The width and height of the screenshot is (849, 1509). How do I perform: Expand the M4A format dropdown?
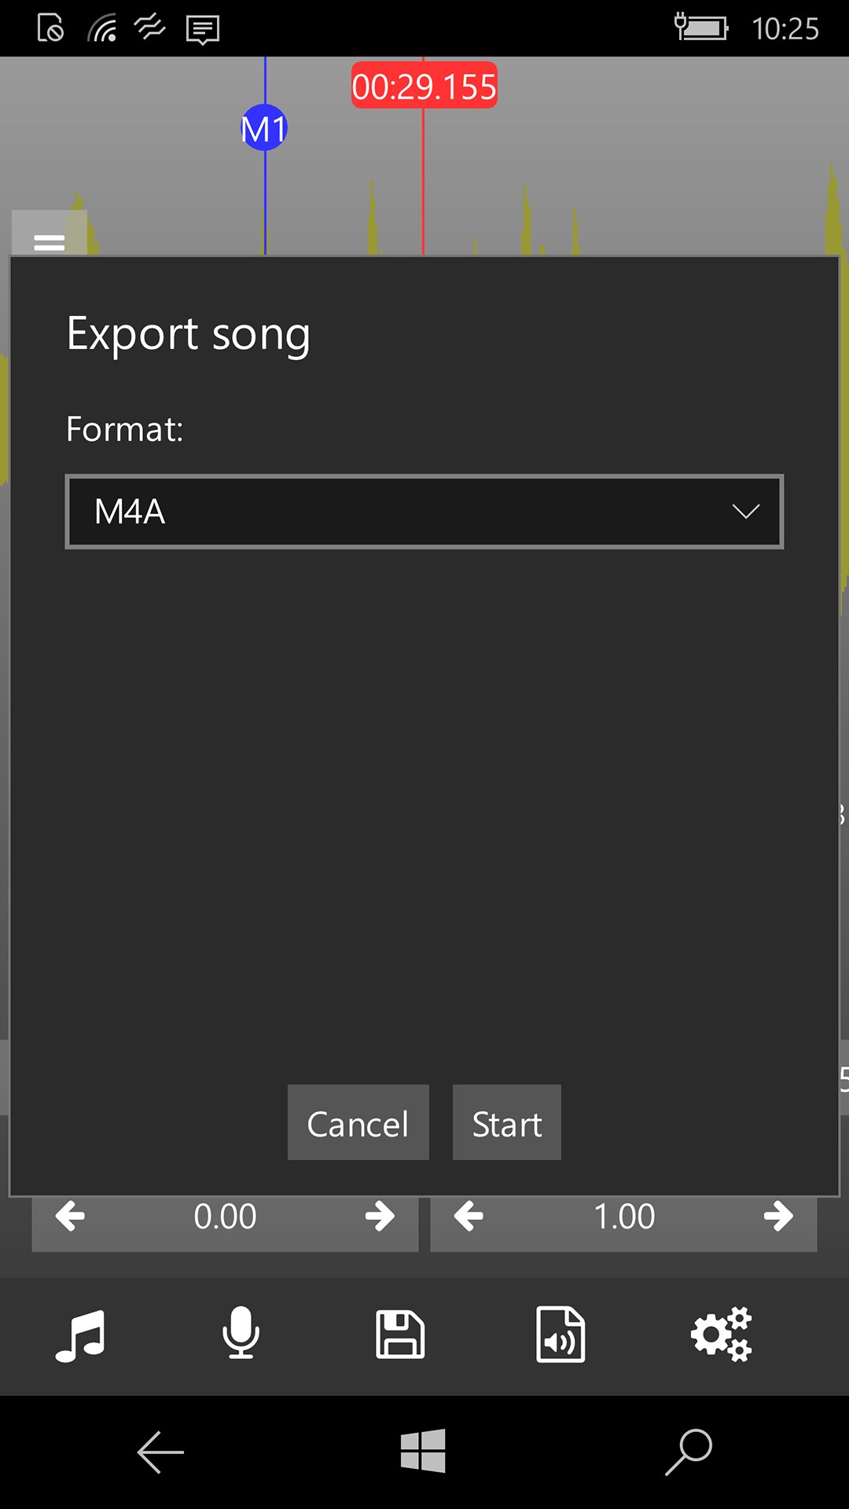point(424,512)
